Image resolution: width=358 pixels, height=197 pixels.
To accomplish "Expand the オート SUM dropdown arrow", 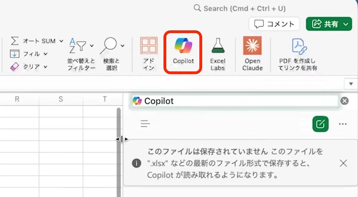I will click(61, 41).
